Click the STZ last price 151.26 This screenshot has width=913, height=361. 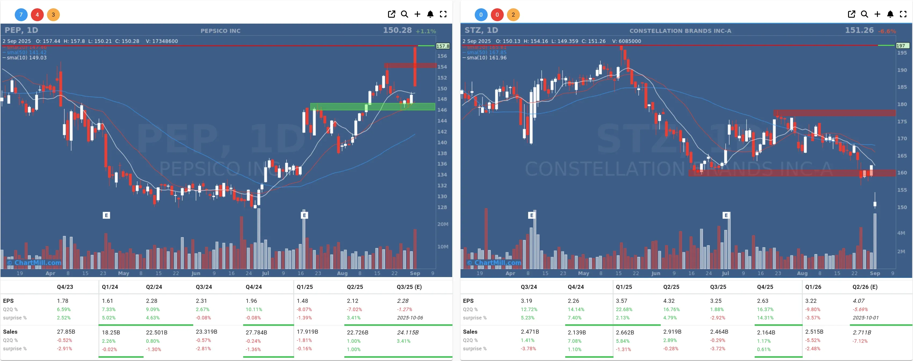[860, 30]
